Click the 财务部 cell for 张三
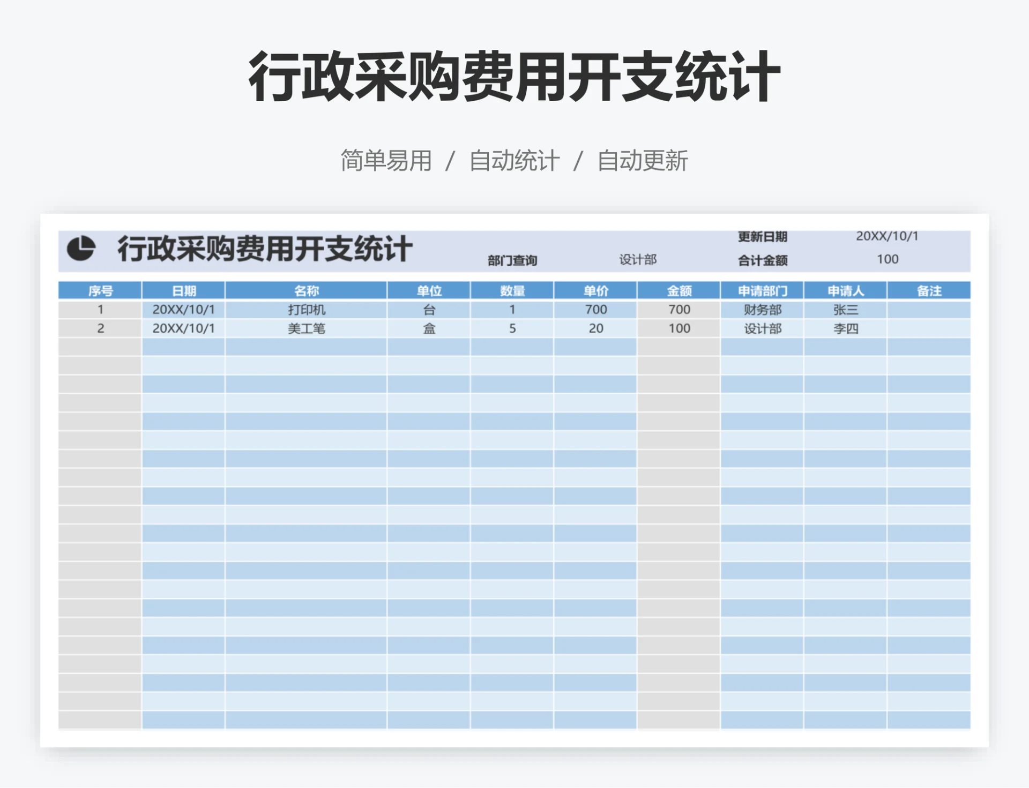This screenshot has width=1029, height=788. (763, 310)
